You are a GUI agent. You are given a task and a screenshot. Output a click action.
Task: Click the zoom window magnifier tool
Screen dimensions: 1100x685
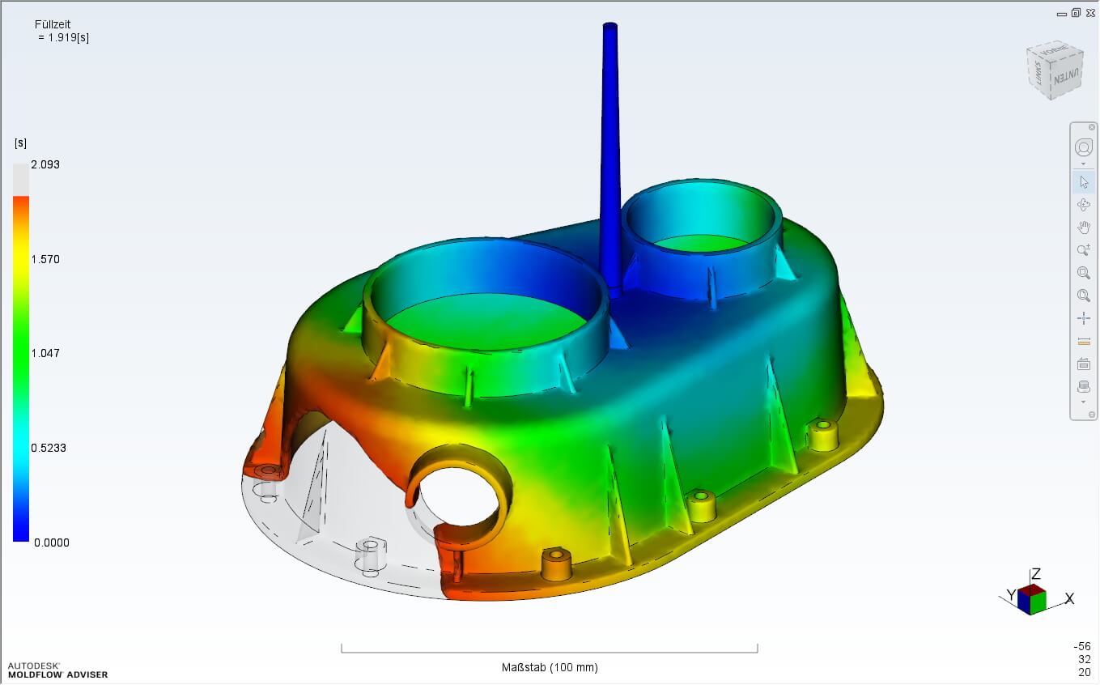[1084, 273]
